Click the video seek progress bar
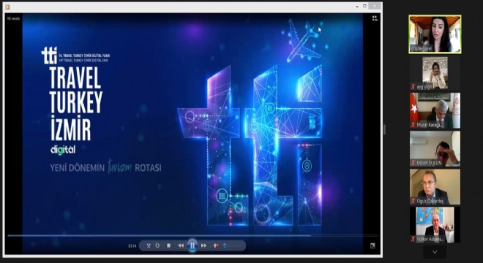 192,236
